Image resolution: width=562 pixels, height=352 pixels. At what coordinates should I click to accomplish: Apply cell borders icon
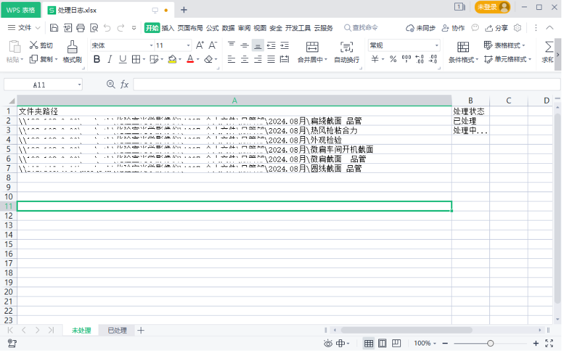(136, 59)
